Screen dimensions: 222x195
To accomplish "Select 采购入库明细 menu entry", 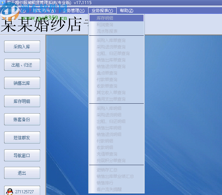I will tap(116, 108).
